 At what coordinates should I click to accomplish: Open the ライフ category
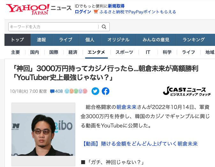click(189, 52)
